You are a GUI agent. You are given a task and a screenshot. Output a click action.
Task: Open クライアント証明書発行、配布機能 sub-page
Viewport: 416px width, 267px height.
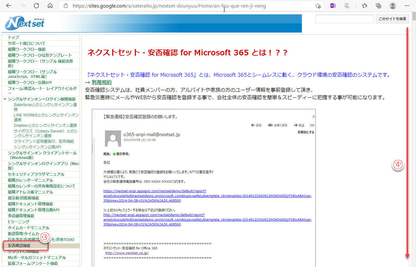click(44, 141)
